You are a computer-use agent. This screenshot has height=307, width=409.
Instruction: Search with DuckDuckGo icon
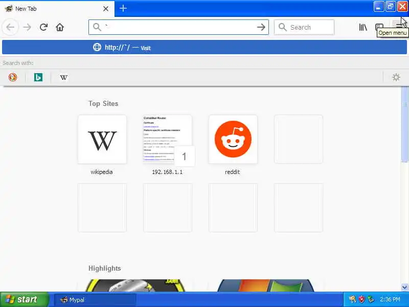point(13,77)
